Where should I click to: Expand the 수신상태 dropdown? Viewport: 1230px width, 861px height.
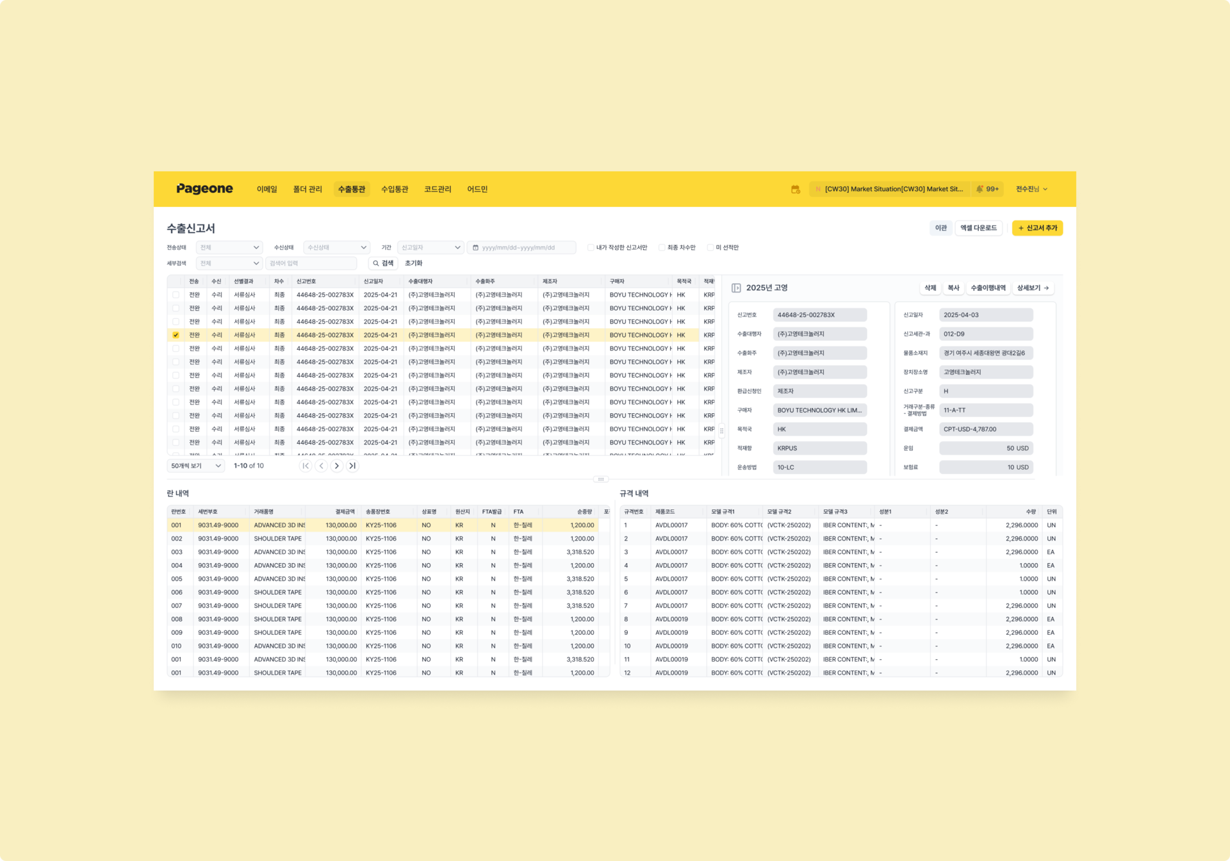coord(336,247)
